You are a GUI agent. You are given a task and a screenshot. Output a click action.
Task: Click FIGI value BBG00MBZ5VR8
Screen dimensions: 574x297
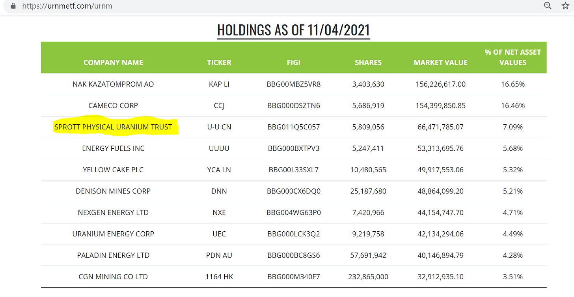tap(294, 84)
